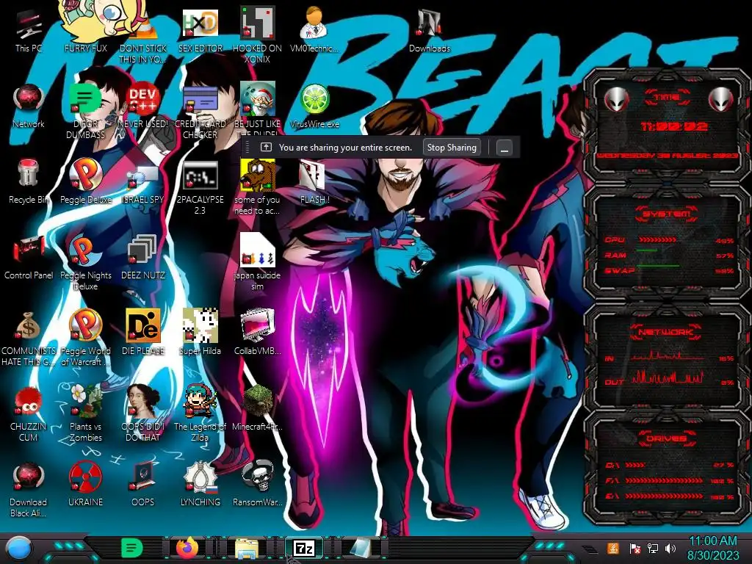752x564 pixels.
Task: Launch Peggle Deluxe from the desktop
Action: pyautogui.click(x=86, y=181)
